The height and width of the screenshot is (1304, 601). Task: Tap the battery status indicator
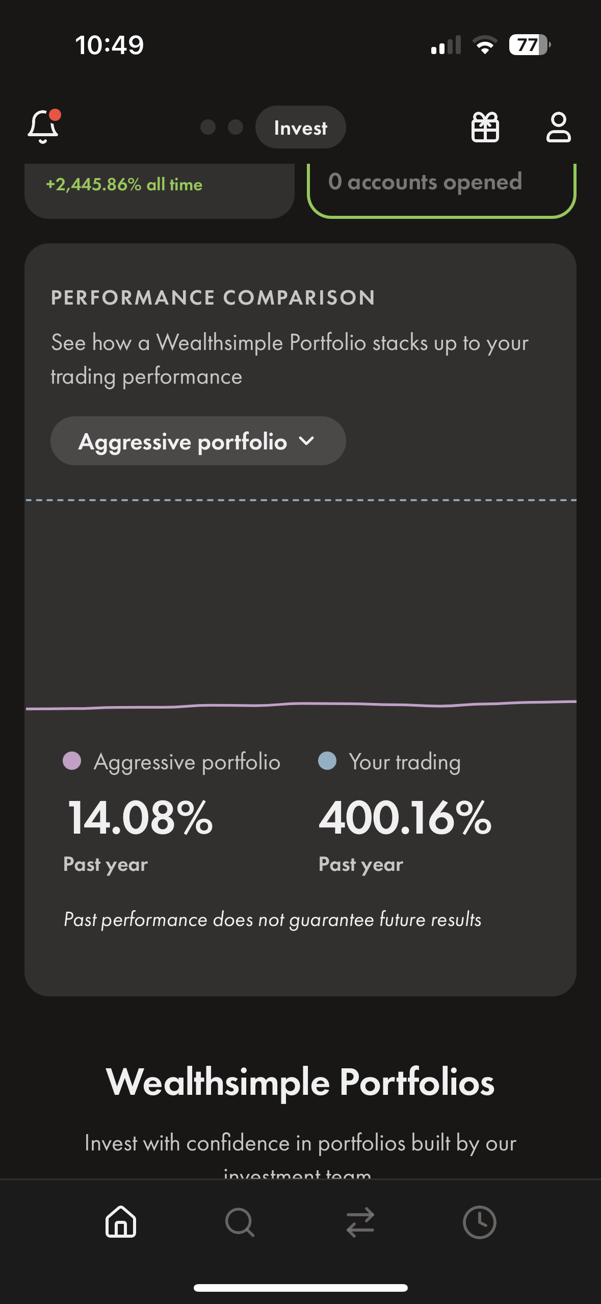click(x=529, y=45)
